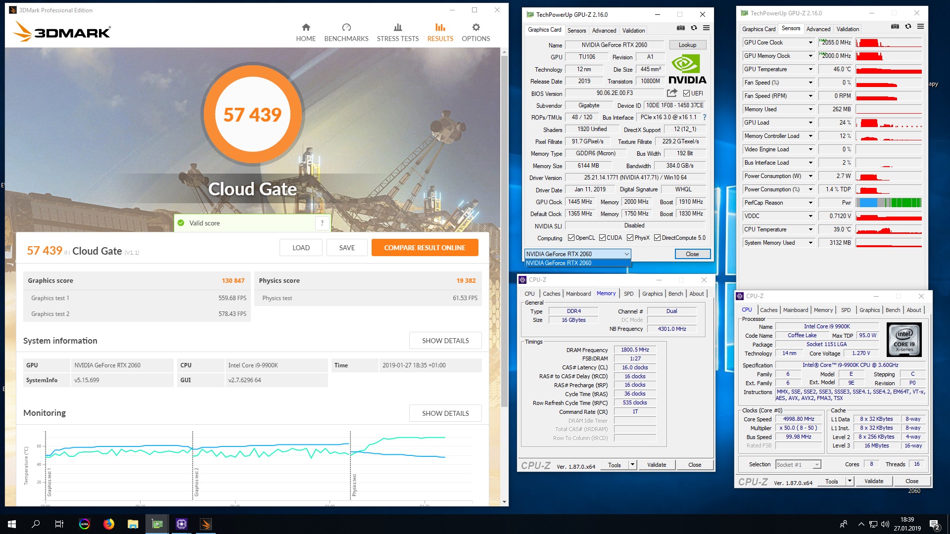Open taskbar search magnifier

point(36,524)
